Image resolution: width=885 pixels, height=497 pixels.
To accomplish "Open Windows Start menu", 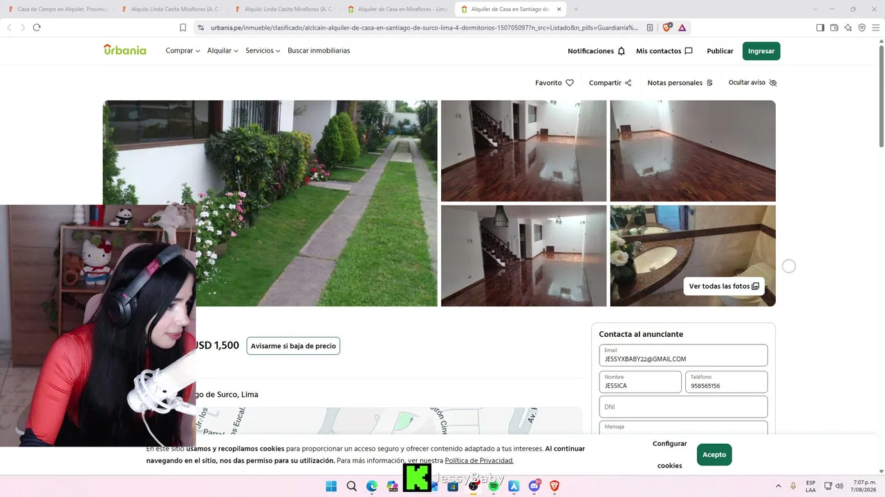I will pos(331,486).
